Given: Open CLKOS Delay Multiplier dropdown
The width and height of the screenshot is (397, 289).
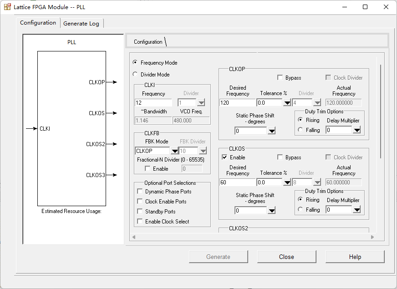Looking at the screenshot, I should coord(357,209).
